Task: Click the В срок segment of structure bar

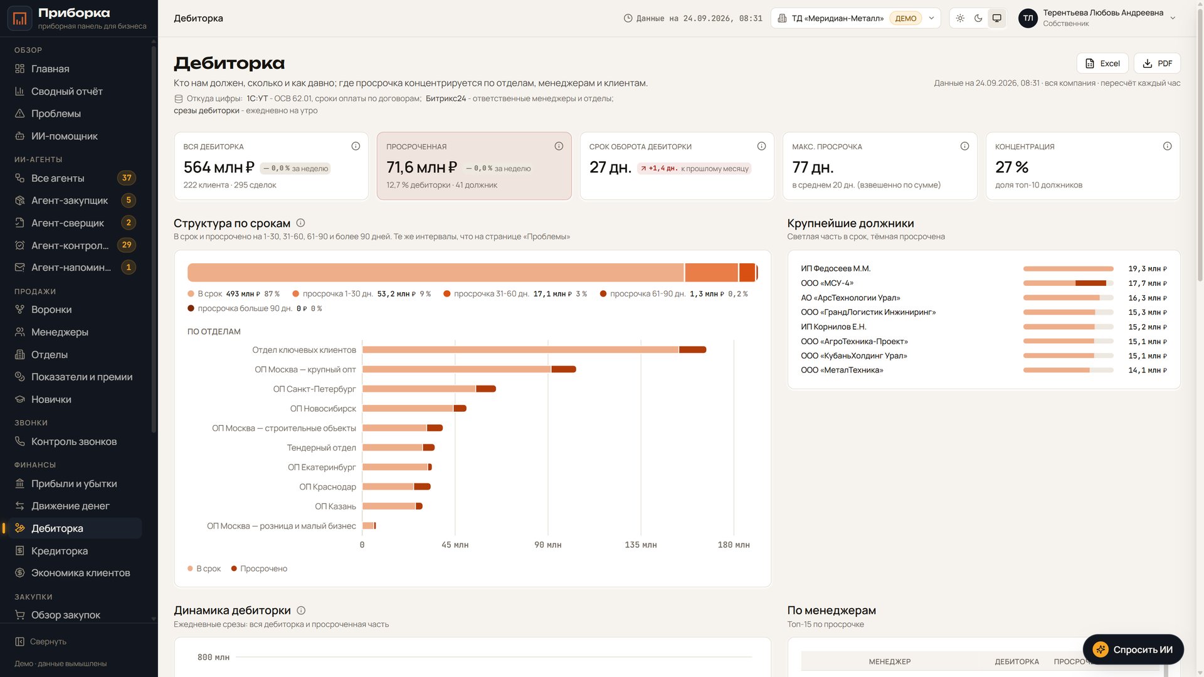Action: click(435, 272)
